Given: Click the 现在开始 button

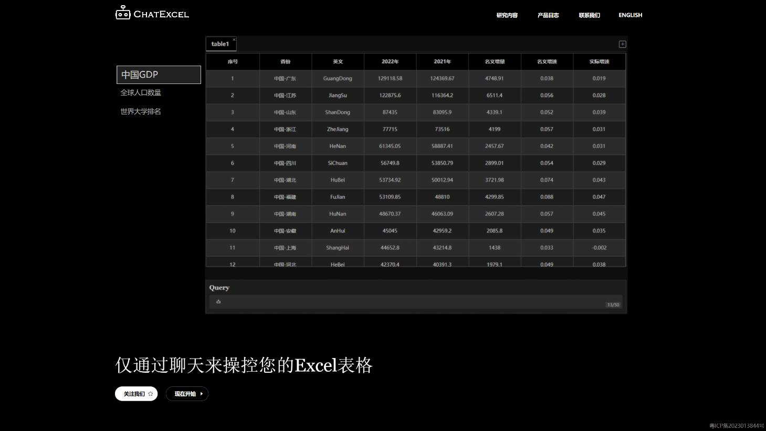Looking at the screenshot, I should [x=187, y=394].
